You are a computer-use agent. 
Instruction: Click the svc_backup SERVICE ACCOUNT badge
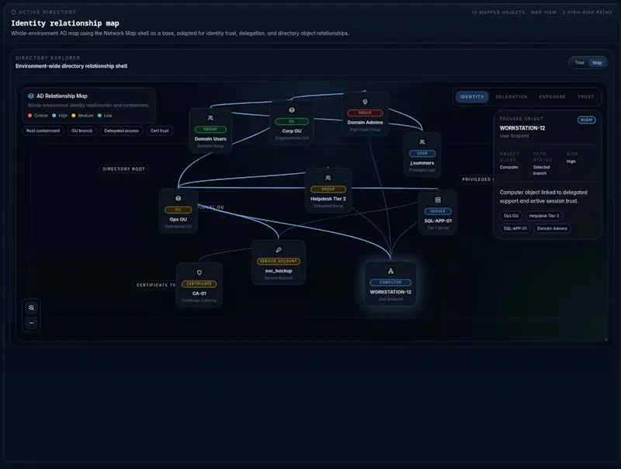point(279,261)
